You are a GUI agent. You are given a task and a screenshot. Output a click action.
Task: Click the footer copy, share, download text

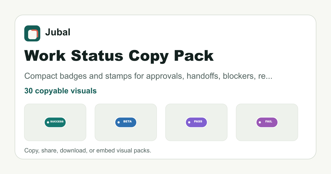pos(88,151)
